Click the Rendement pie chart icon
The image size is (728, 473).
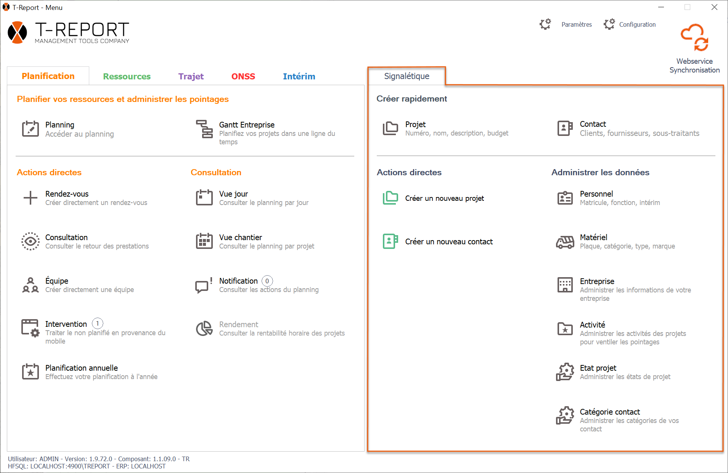[204, 328]
